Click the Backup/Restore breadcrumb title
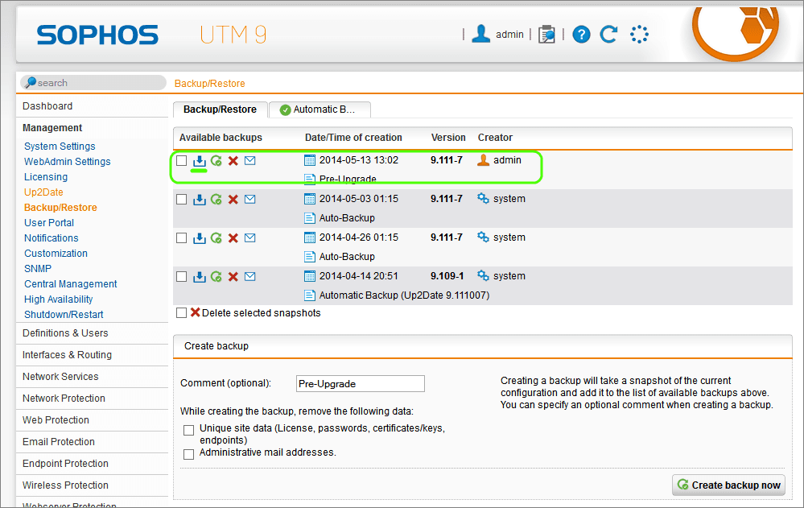 (x=210, y=84)
